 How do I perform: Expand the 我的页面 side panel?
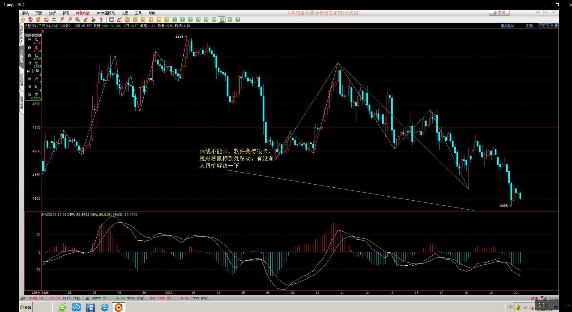point(22,35)
